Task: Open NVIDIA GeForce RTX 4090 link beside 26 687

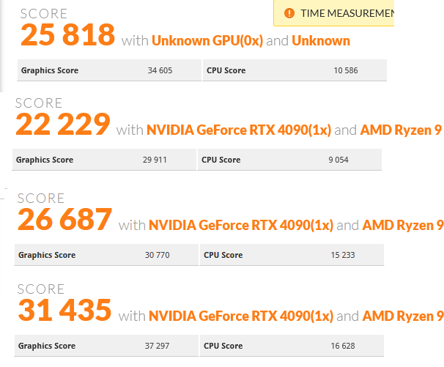Action: (x=241, y=225)
